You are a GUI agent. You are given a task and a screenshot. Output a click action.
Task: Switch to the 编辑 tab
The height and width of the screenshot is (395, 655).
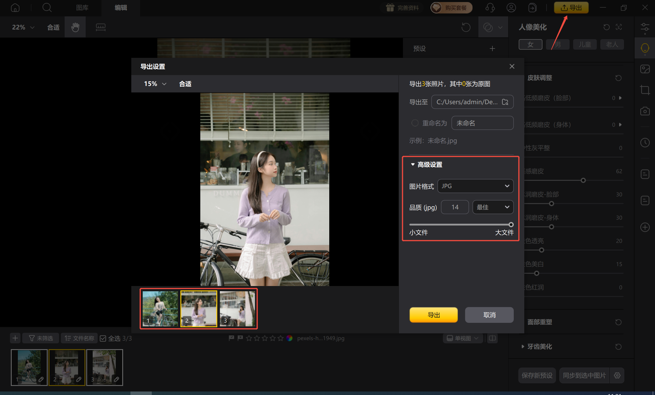tap(120, 8)
